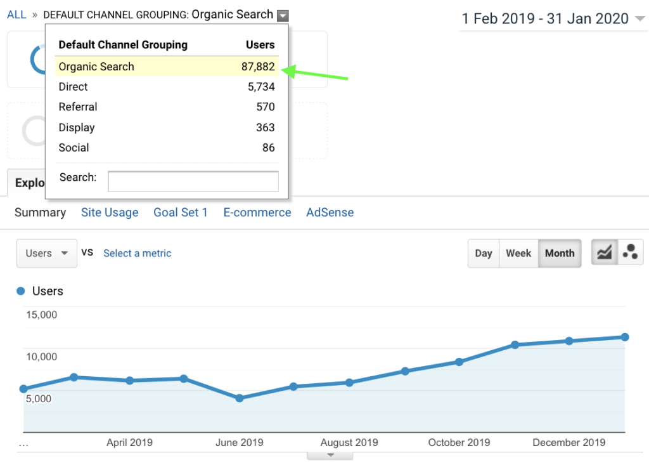Viewport: 649px width, 472px height.
Task: Set graph interval to Day
Action: pos(484,253)
